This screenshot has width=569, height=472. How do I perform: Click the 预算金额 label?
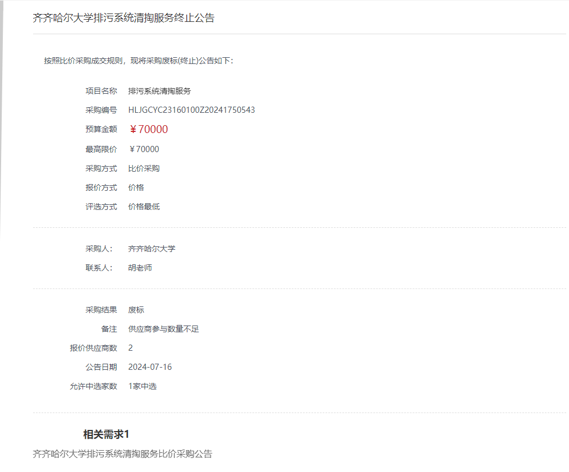coord(101,129)
